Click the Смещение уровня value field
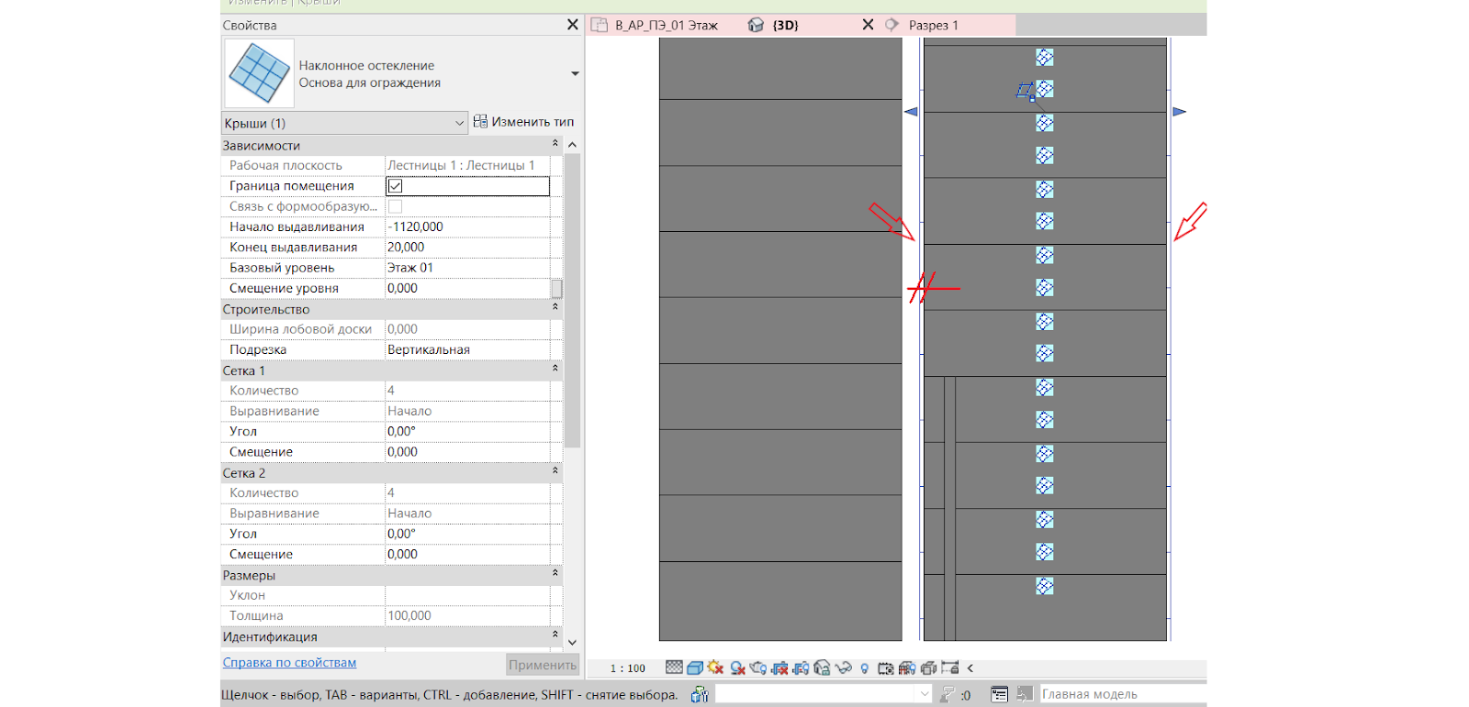This screenshot has width=1469, height=707. tap(467, 288)
